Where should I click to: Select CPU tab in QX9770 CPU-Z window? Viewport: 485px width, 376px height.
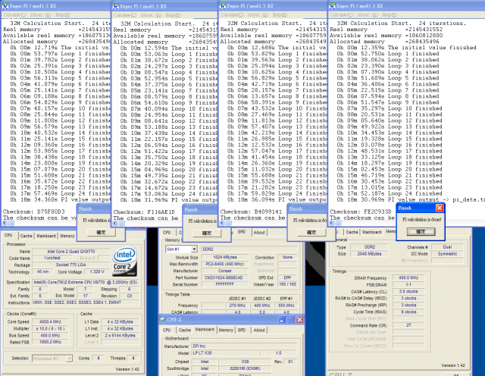[x=8, y=235]
